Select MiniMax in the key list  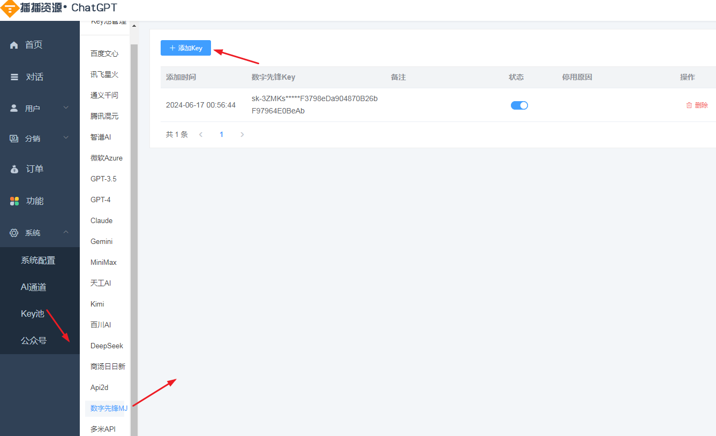tap(104, 262)
